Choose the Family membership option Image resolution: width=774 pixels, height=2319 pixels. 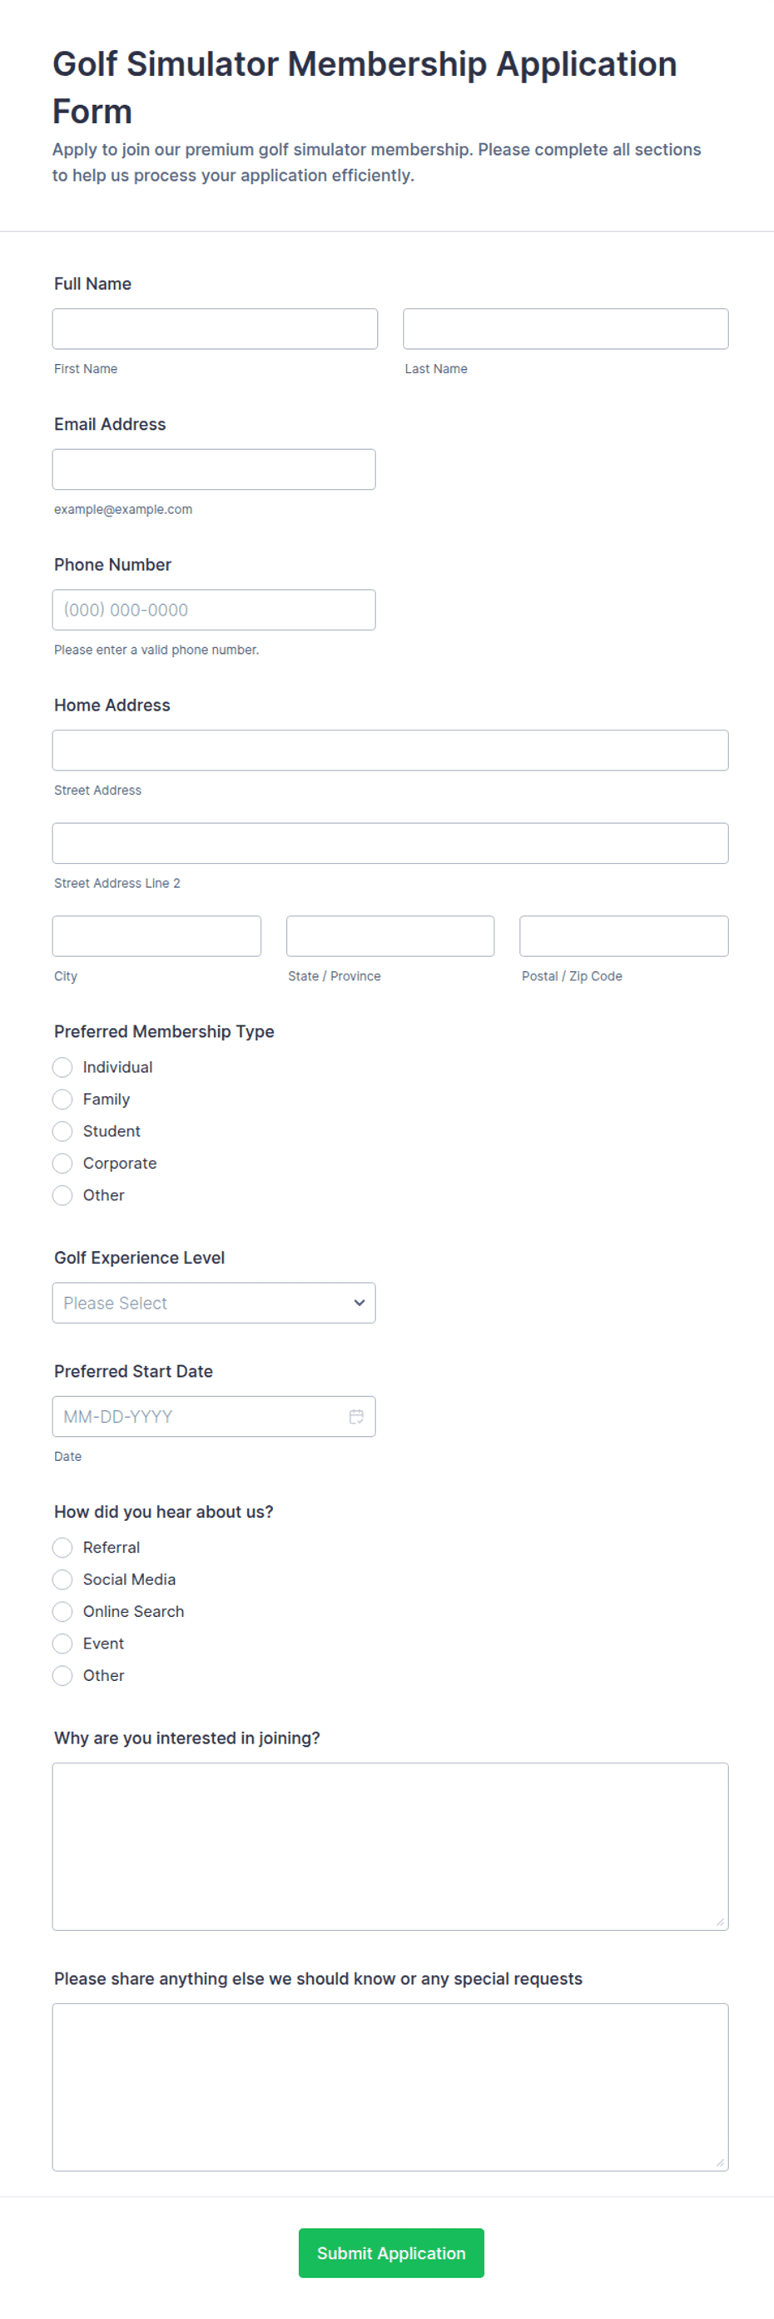coord(62,1100)
